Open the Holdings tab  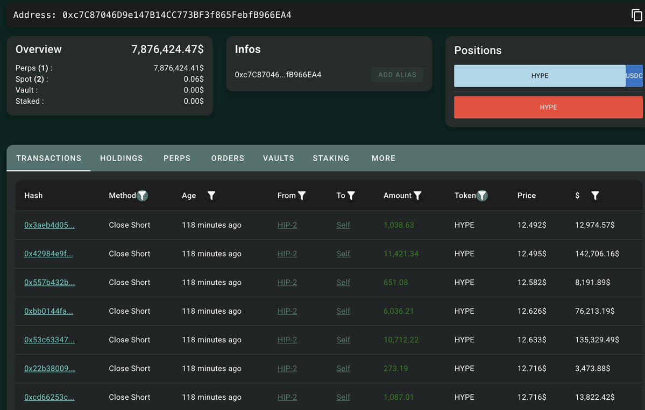122,158
